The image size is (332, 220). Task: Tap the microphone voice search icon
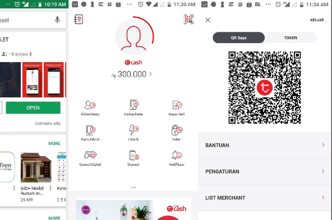(57, 20)
